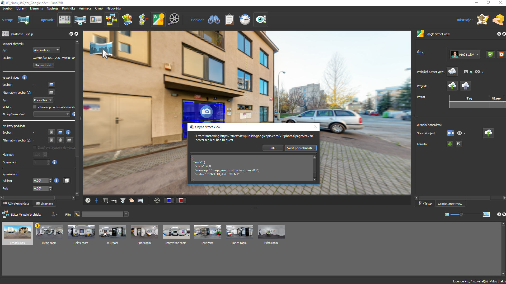
Task: Open the Nástroje menu
Action: pyautogui.click(x=53, y=8)
